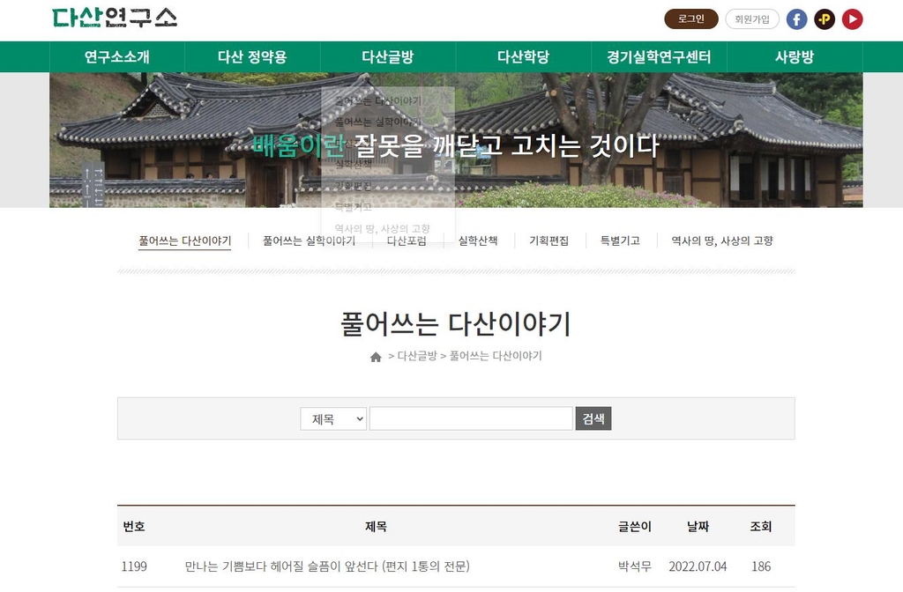Open the 다산학당 menu
This screenshot has height=592, width=903.
point(523,57)
